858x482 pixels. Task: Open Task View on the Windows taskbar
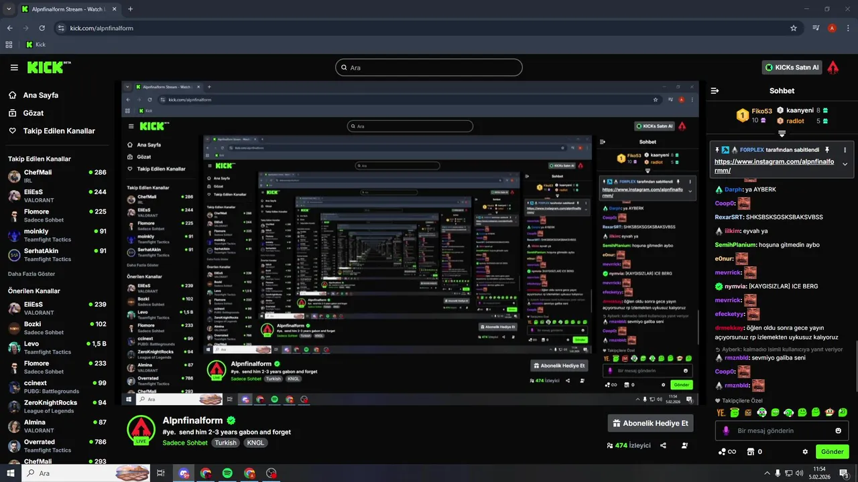pos(161,473)
